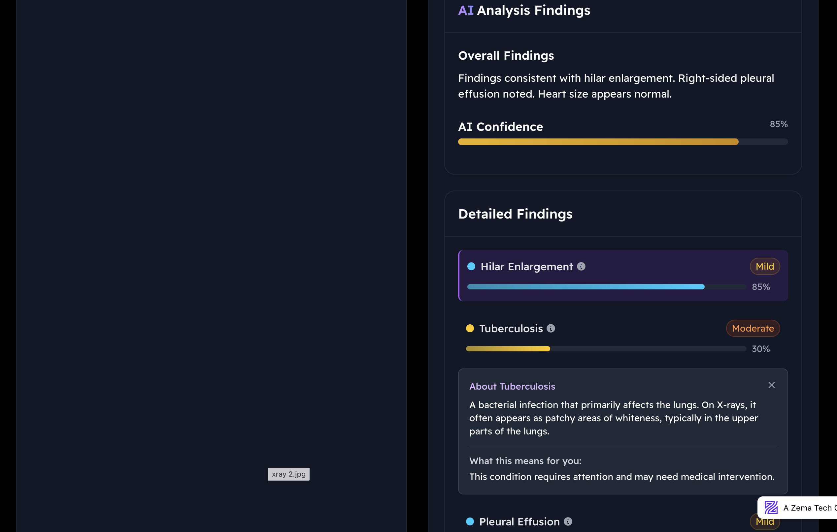Click the Detailed Findings section header
The width and height of the screenshot is (837, 532).
(x=515, y=214)
